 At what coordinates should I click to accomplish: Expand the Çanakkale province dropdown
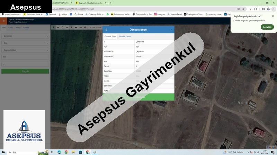(x=25, y=36)
